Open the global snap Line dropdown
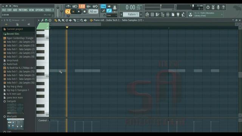 pyautogui.click(x=112, y=15)
